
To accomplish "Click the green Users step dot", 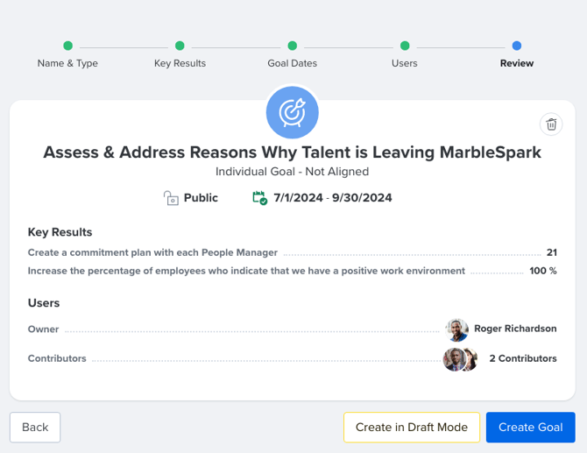I will (405, 46).
